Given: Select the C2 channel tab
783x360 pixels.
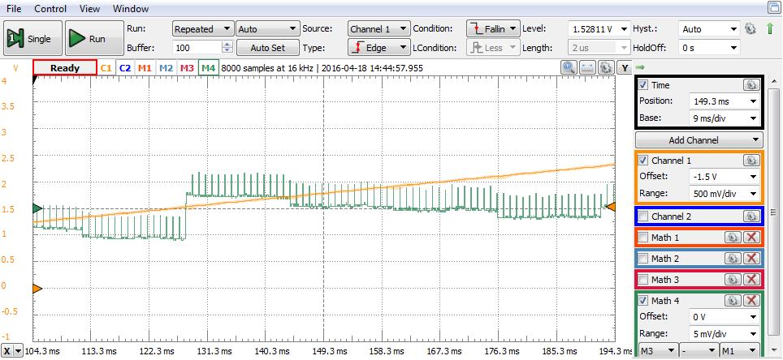Looking at the screenshot, I should point(125,68).
